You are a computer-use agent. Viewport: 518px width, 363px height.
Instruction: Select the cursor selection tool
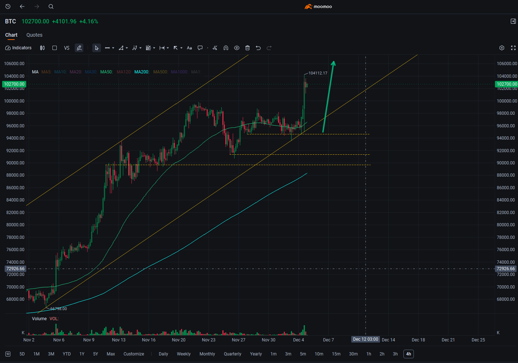point(96,47)
